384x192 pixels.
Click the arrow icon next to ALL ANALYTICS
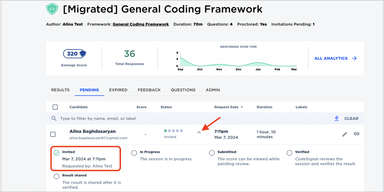354,58
